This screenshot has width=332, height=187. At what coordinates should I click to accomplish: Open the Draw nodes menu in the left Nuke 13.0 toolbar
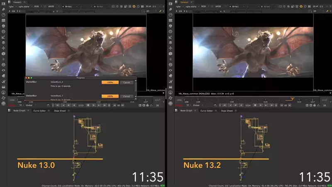coord(3,9)
